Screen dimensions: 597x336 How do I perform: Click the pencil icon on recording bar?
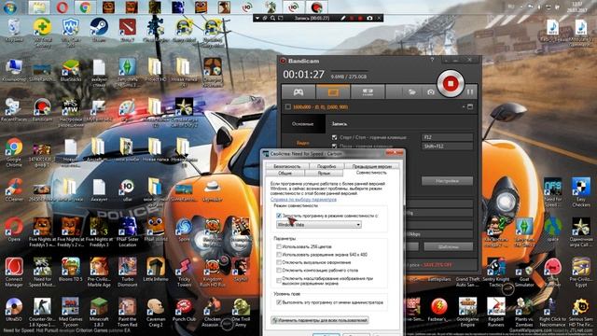pos(343,18)
